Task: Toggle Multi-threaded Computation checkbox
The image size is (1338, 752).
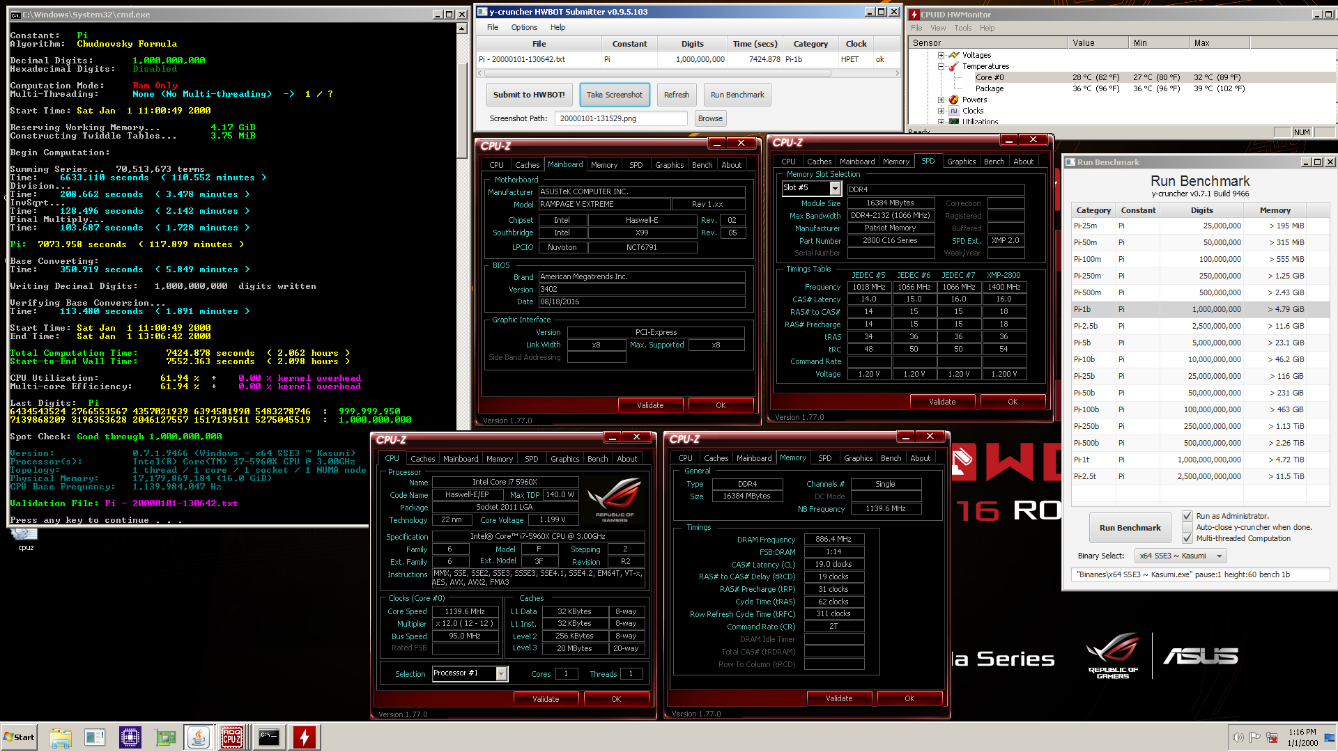Action: click(x=1187, y=538)
